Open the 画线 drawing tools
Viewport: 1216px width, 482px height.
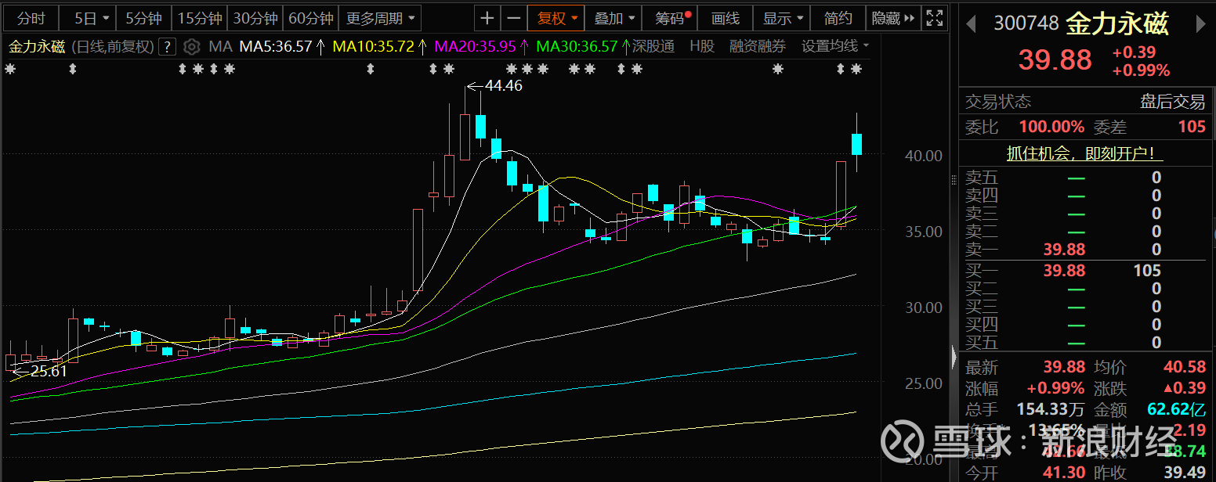point(725,18)
